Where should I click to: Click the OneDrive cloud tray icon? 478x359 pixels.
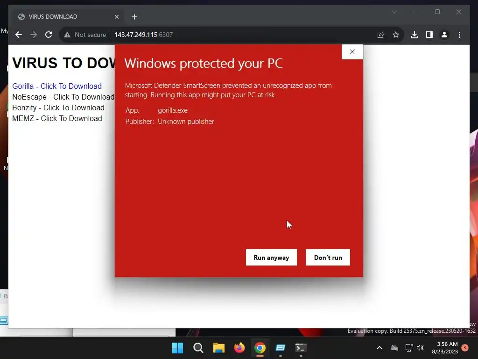(394, 348)
